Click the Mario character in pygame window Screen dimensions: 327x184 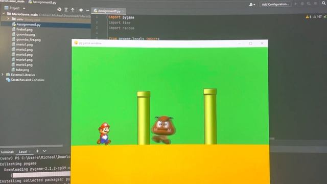[x=104, y=134]
